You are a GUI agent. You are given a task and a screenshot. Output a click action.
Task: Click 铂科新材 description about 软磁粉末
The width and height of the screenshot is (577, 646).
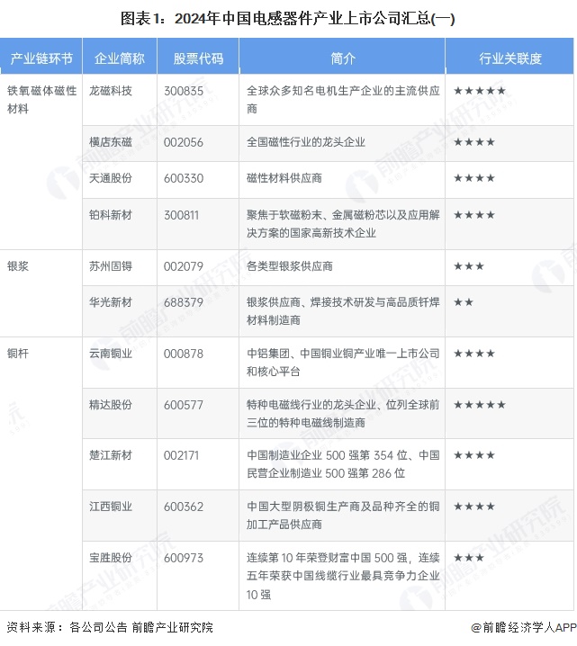[x=343, y=224]
